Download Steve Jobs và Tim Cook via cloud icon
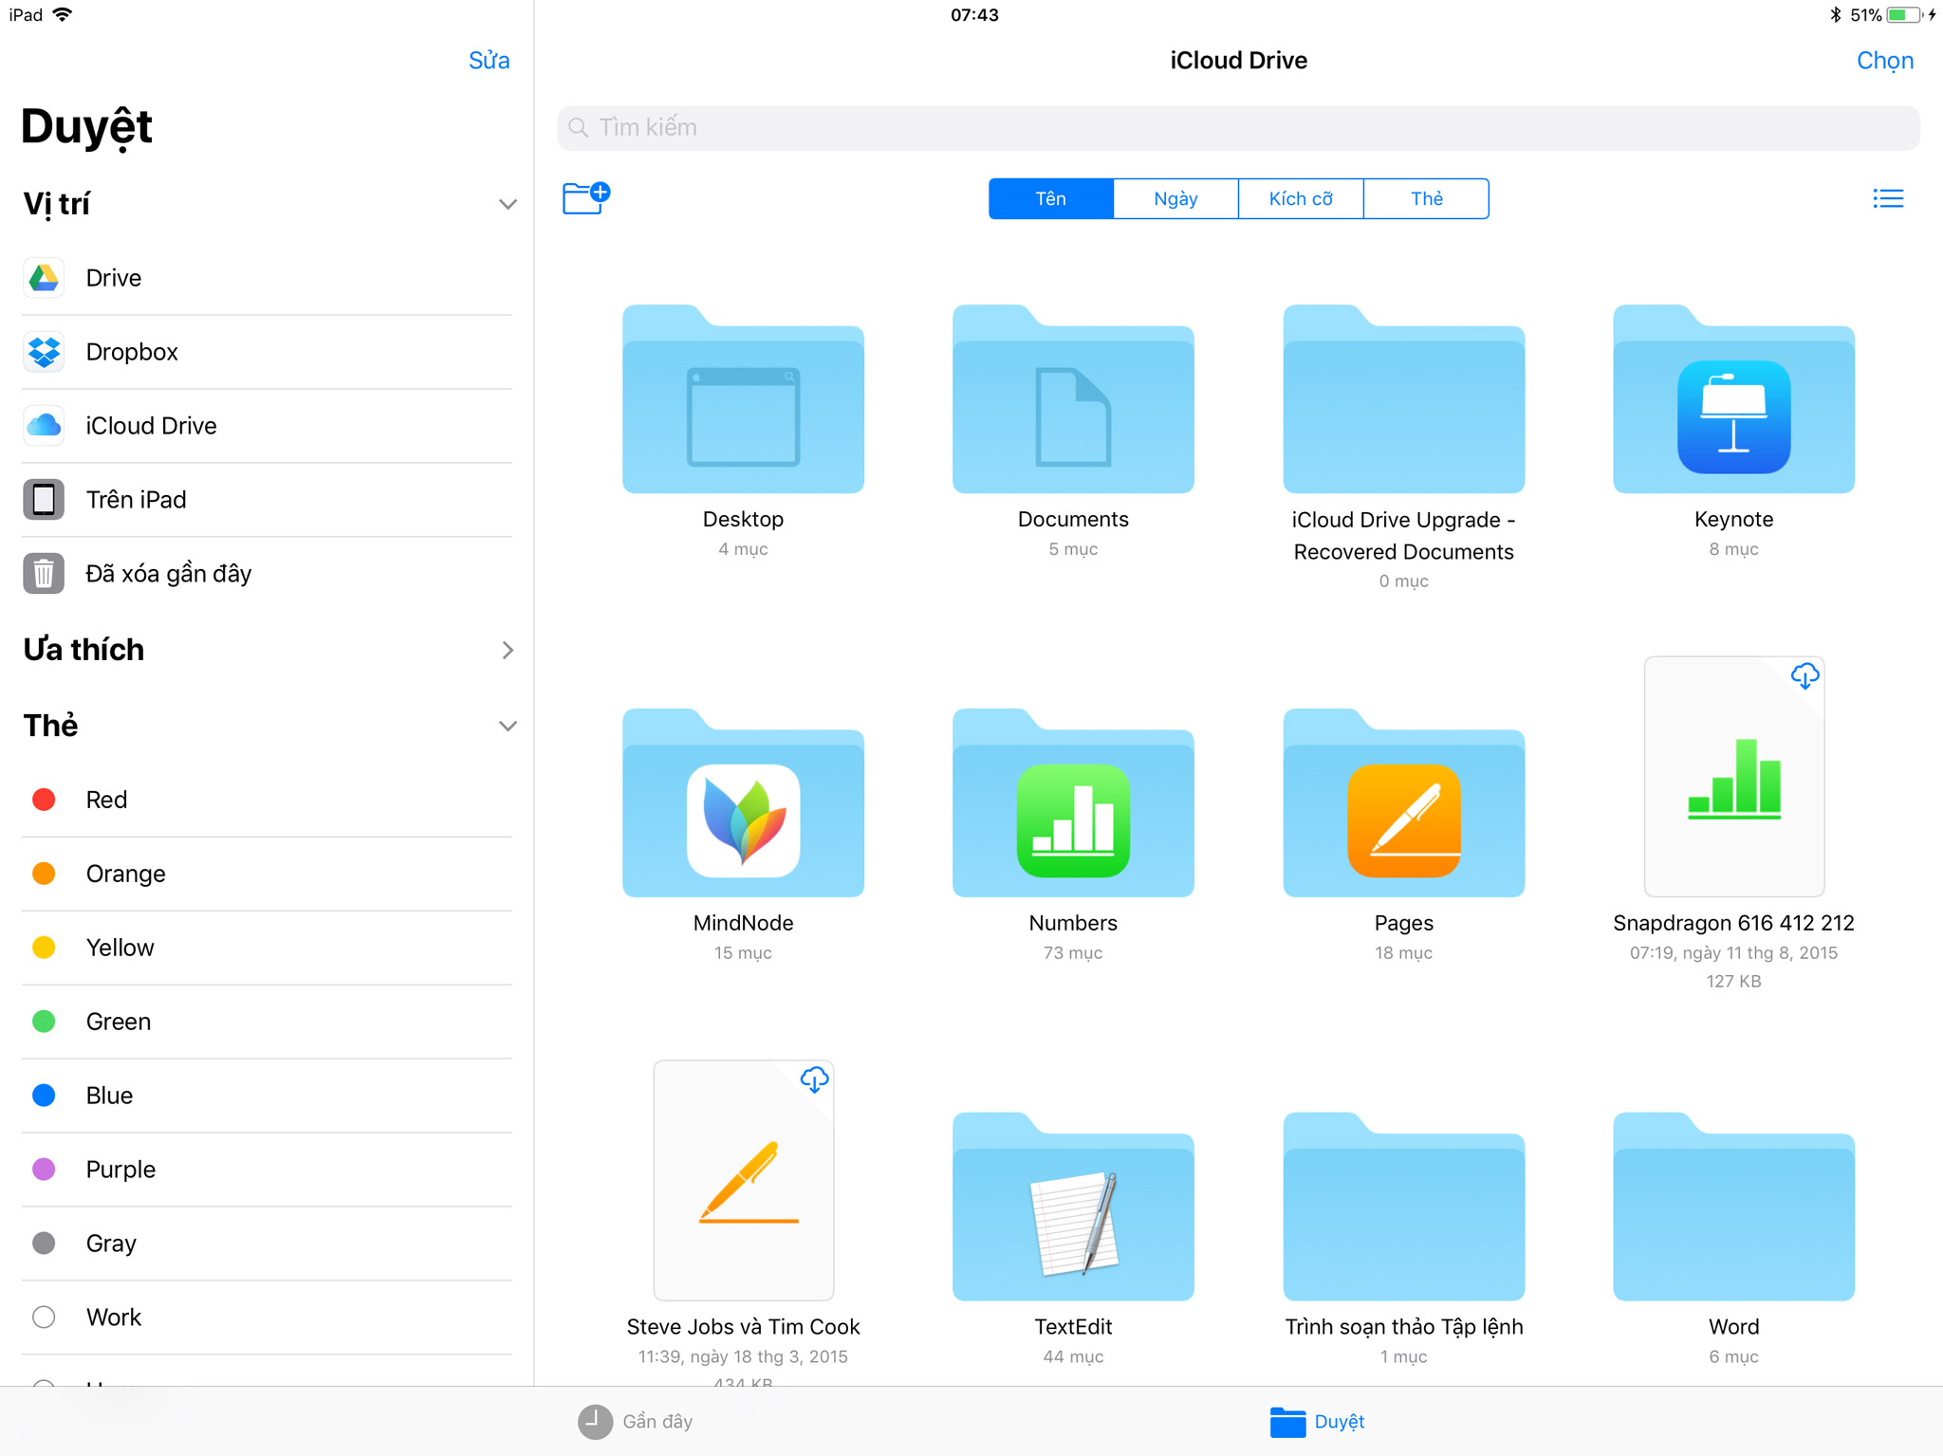The width and height of the screenshot is (1943, 1456). click(x=814, y=1079)
